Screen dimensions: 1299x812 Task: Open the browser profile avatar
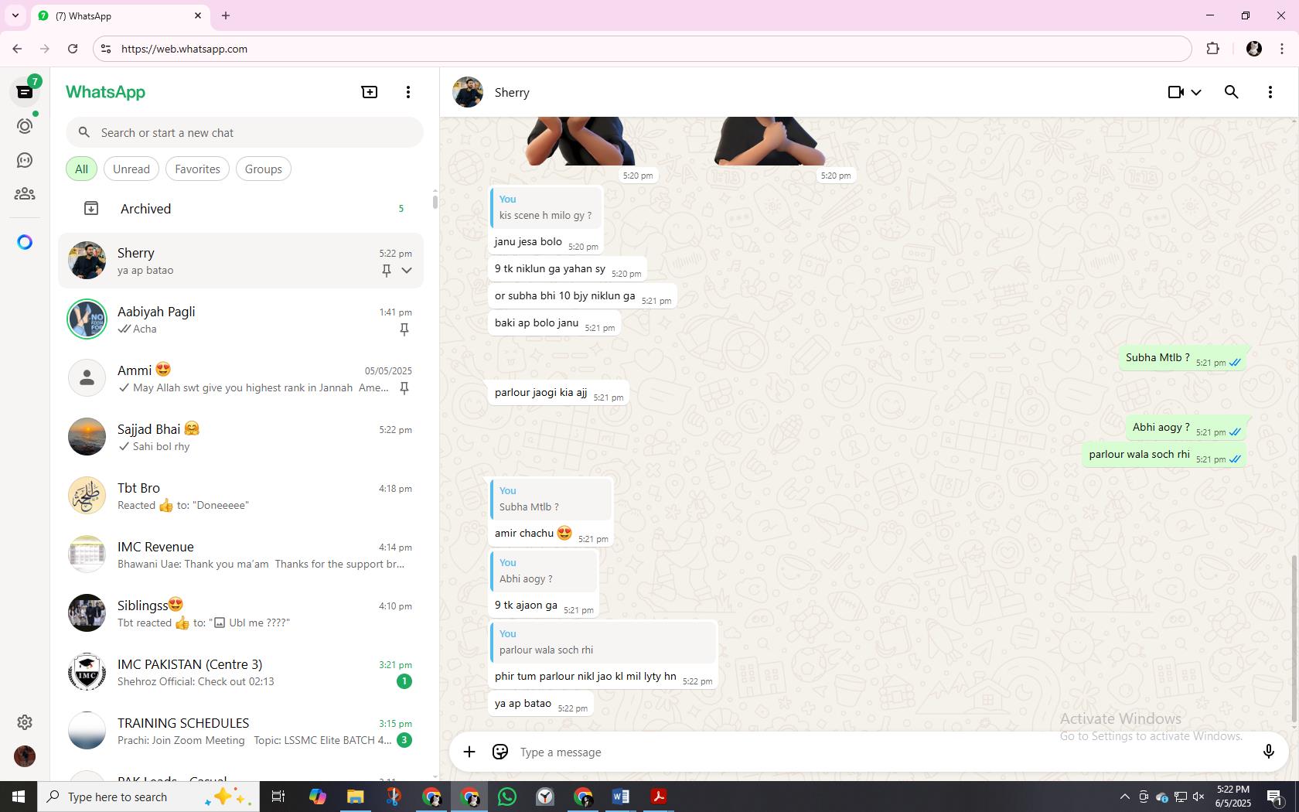tap(1254, 49)
